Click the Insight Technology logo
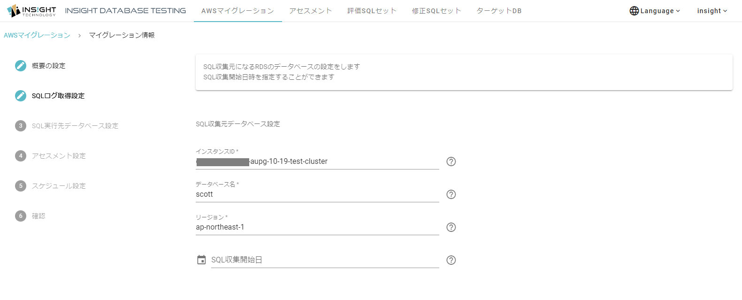Viewport: 742px width, 300px height. tap(31, 11)
